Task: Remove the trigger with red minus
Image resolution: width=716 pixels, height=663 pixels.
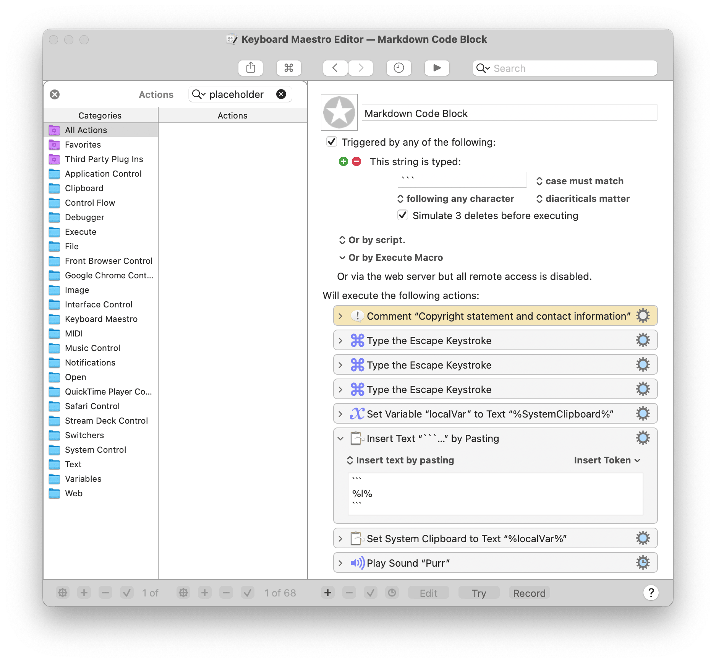Action: [356, 161]
